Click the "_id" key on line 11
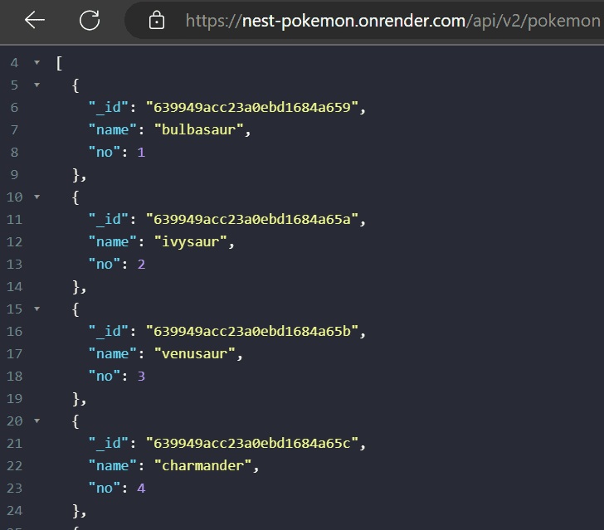 (108, 220)
